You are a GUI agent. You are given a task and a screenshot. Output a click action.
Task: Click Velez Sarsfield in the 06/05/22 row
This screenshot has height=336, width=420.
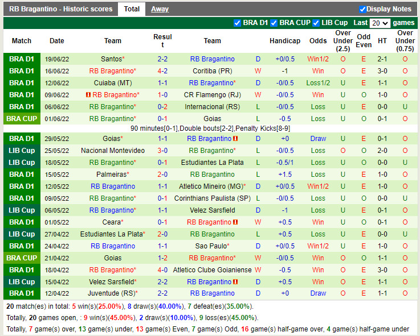click(x=213, y=210)
